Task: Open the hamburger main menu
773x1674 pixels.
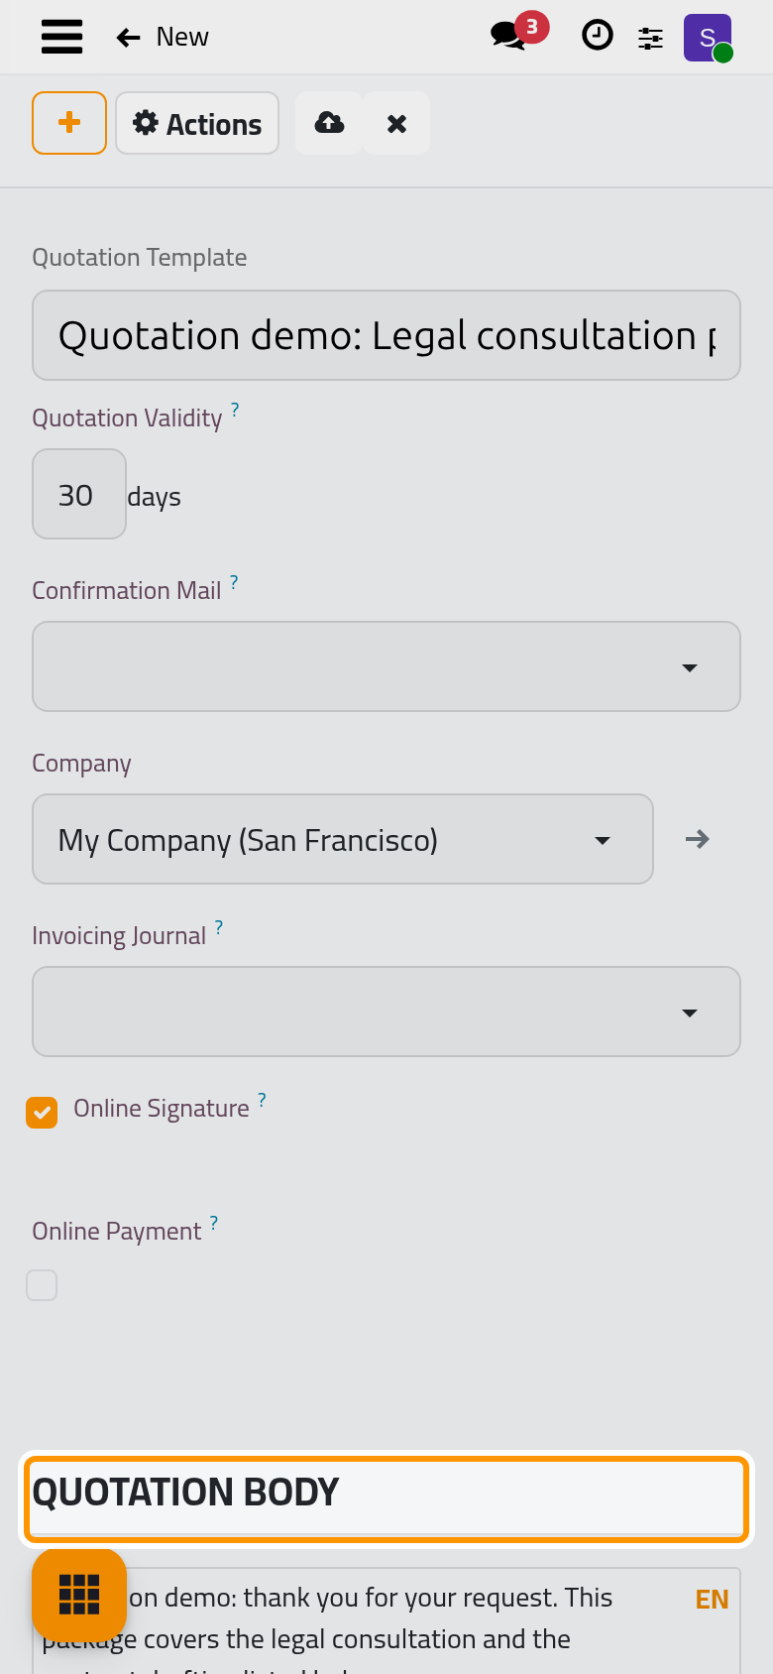Action: [x=61, y=37]
